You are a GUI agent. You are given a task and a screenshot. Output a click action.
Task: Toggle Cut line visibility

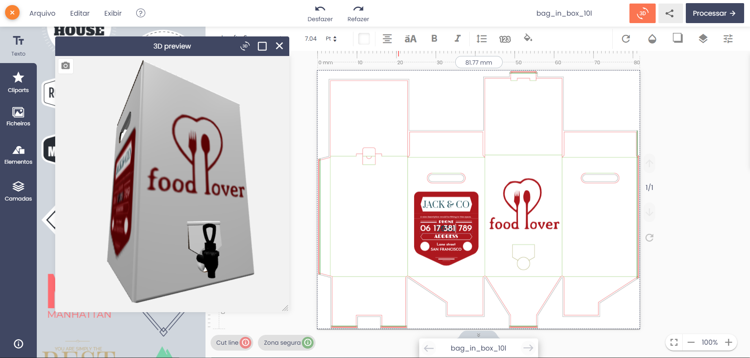coord(245,343)
